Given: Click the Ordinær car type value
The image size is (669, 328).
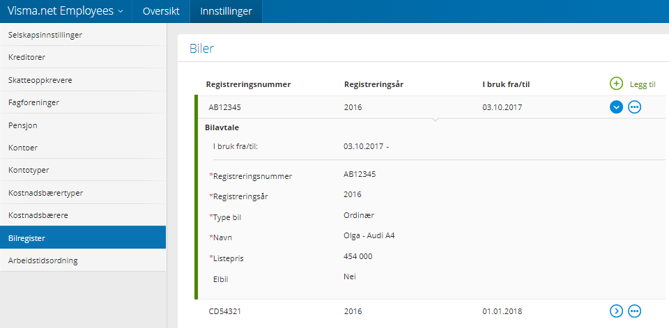Looking at the screenshot, I should click(359, 215).
